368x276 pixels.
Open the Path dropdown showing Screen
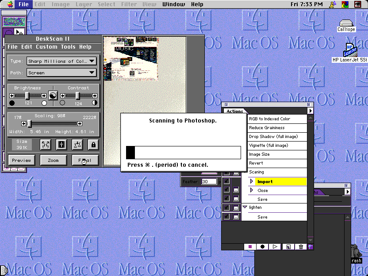tap(61, 73)
